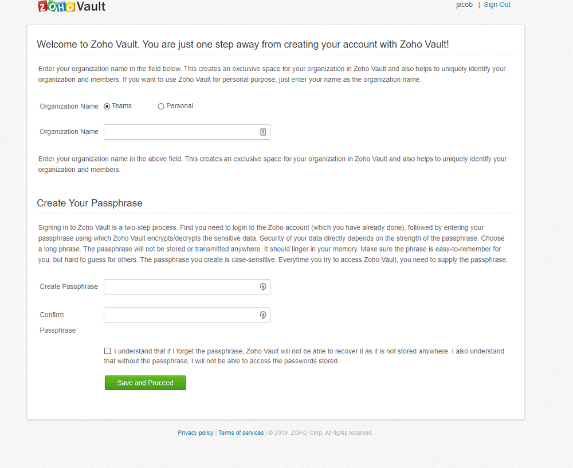Click the '© 2019 ZOHO Corp.' footer text
Screen dimensions: 573x468
320,432
